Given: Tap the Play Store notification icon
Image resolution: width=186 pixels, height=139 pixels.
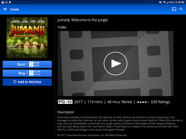Looking at the screenshot, I should [10, 2].
